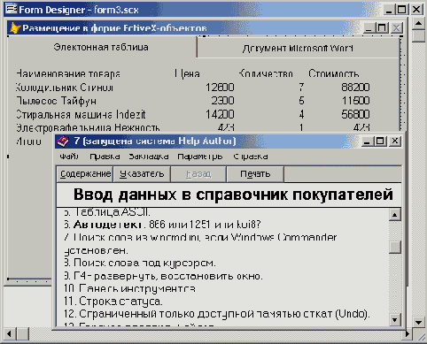This screenshot has width=427, height=344.
Task: Open the Файл menu in Help window
Action: pyautogui.click(x=69, y=157)
